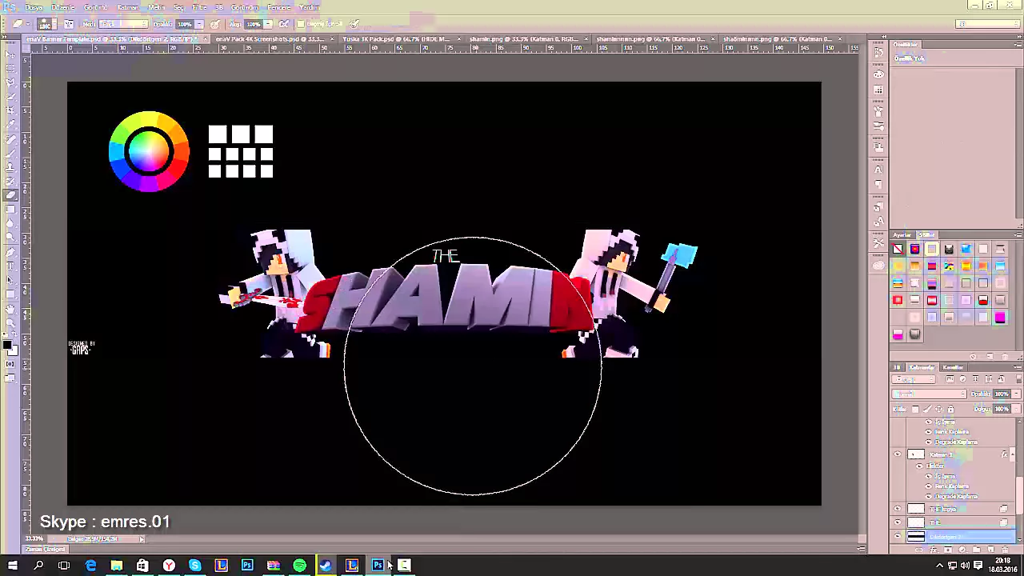
Task: Add a layer style via fx icon at panel bottom
Action: pyautogui.click(x=933, y=550)
